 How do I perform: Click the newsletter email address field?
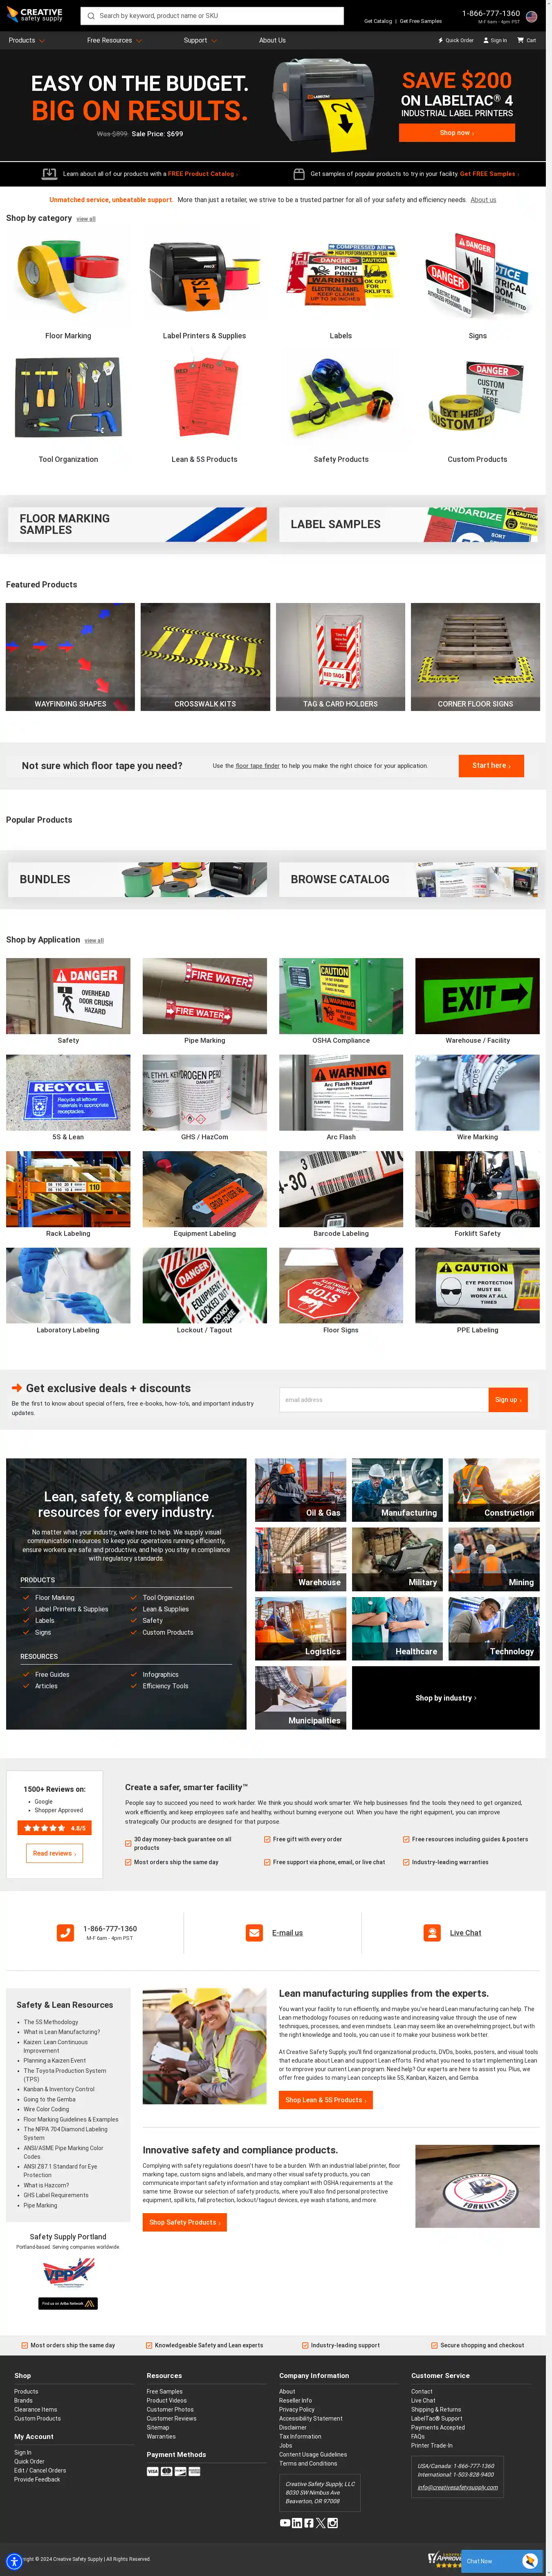(384, 1400)
